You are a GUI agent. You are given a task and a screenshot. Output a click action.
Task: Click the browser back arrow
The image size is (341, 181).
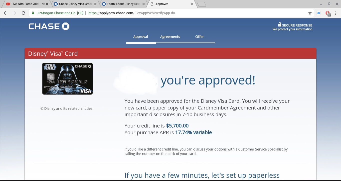pos(5,13)
